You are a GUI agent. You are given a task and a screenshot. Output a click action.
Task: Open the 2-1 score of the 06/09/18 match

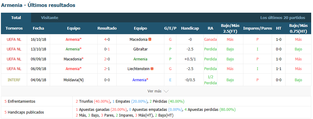pos(107,69)
